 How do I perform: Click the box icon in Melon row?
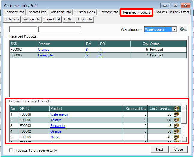(x=177, y=137)
